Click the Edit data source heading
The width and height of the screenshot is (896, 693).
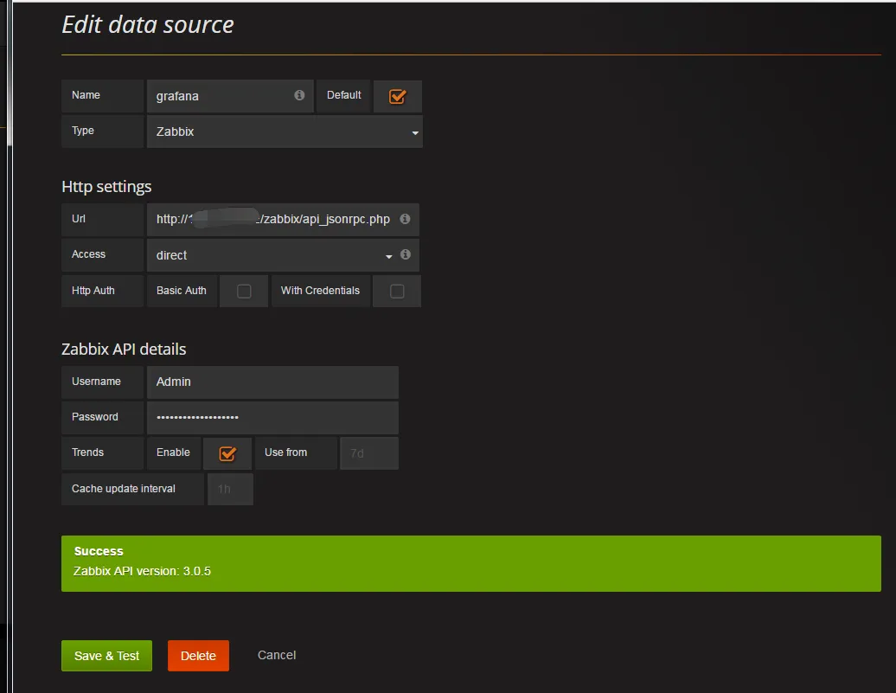(x=148, y=24)
